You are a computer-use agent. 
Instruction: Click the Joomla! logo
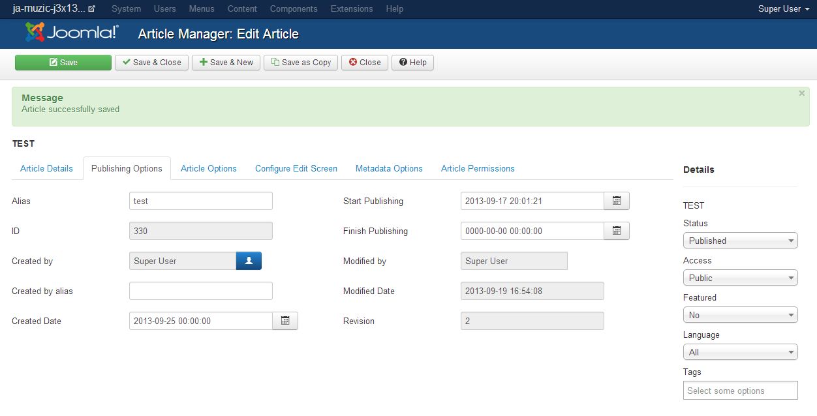coord(72,33)
